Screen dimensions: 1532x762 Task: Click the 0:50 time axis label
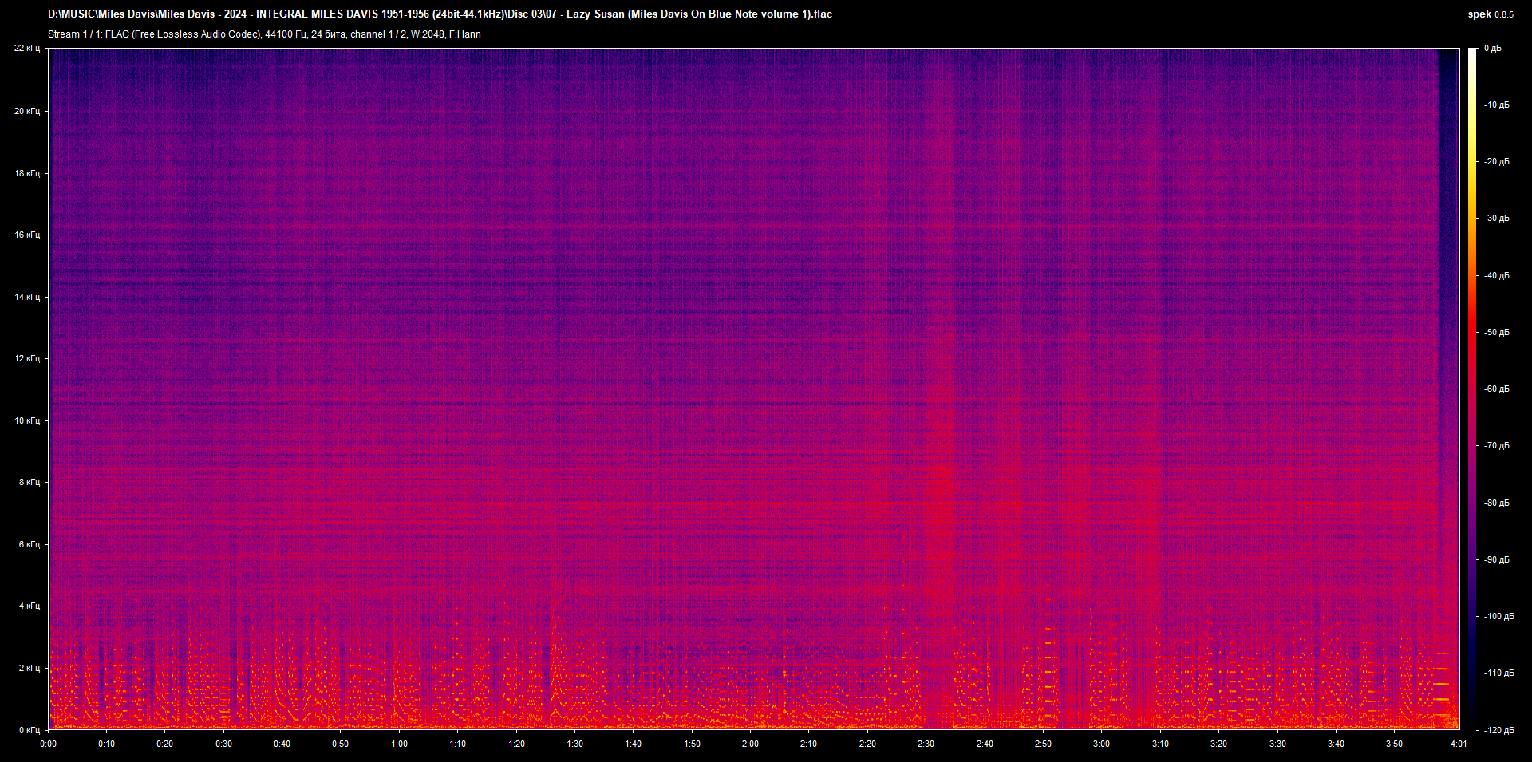[x=341, y=744]
